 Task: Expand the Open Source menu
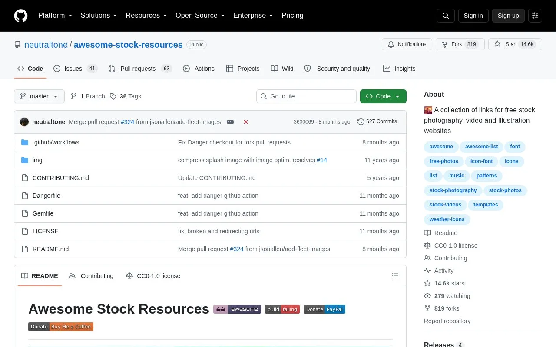click(200, 16)
